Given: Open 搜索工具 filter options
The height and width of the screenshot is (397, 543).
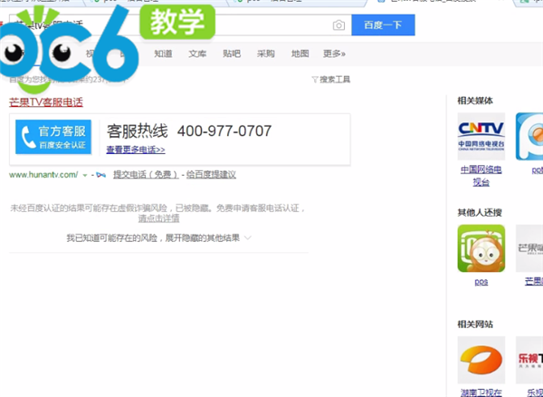Looking at the screenshot, I should (x=331, y=80).
